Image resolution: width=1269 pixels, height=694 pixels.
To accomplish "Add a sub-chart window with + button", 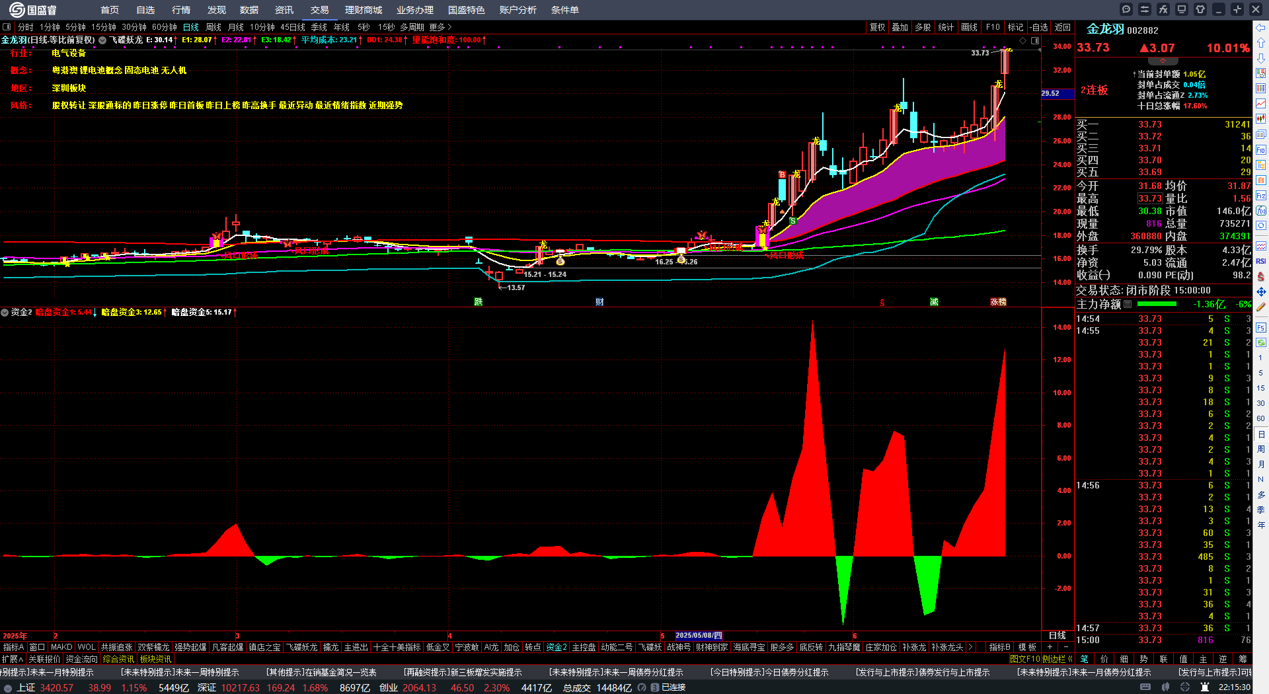I will [1050, 647].
